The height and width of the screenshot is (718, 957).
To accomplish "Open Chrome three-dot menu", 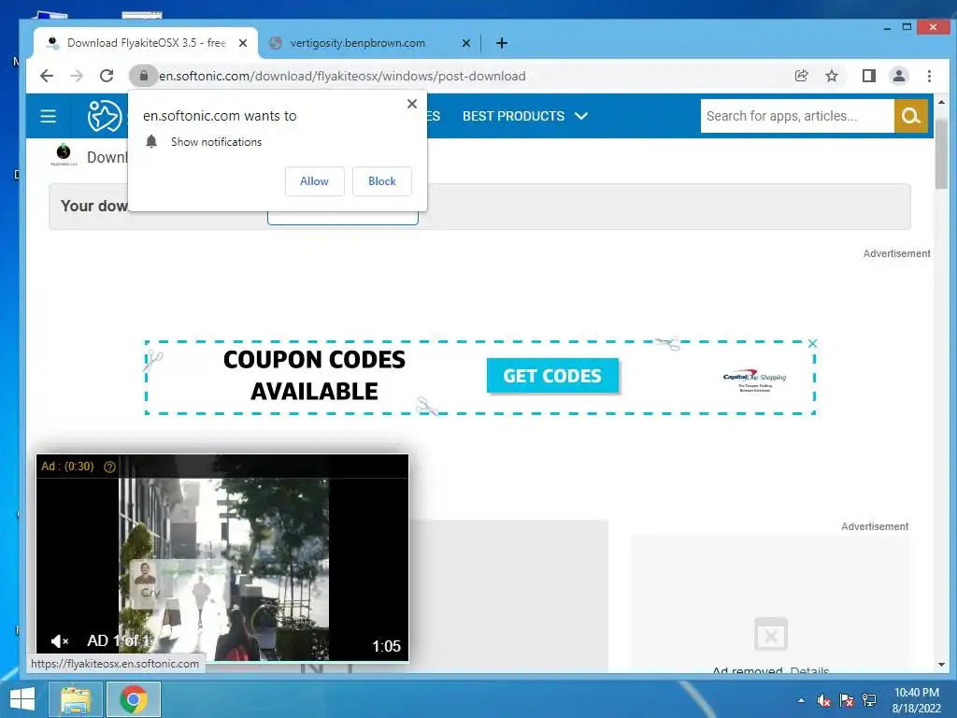I will (929, 76).
